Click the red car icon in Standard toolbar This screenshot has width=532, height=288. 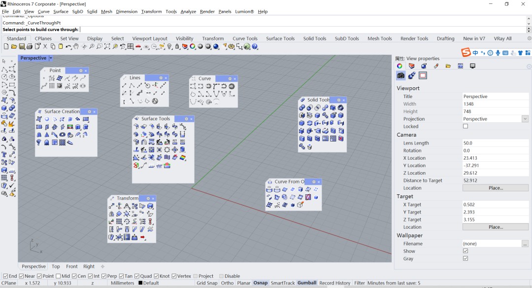point(138,46)
